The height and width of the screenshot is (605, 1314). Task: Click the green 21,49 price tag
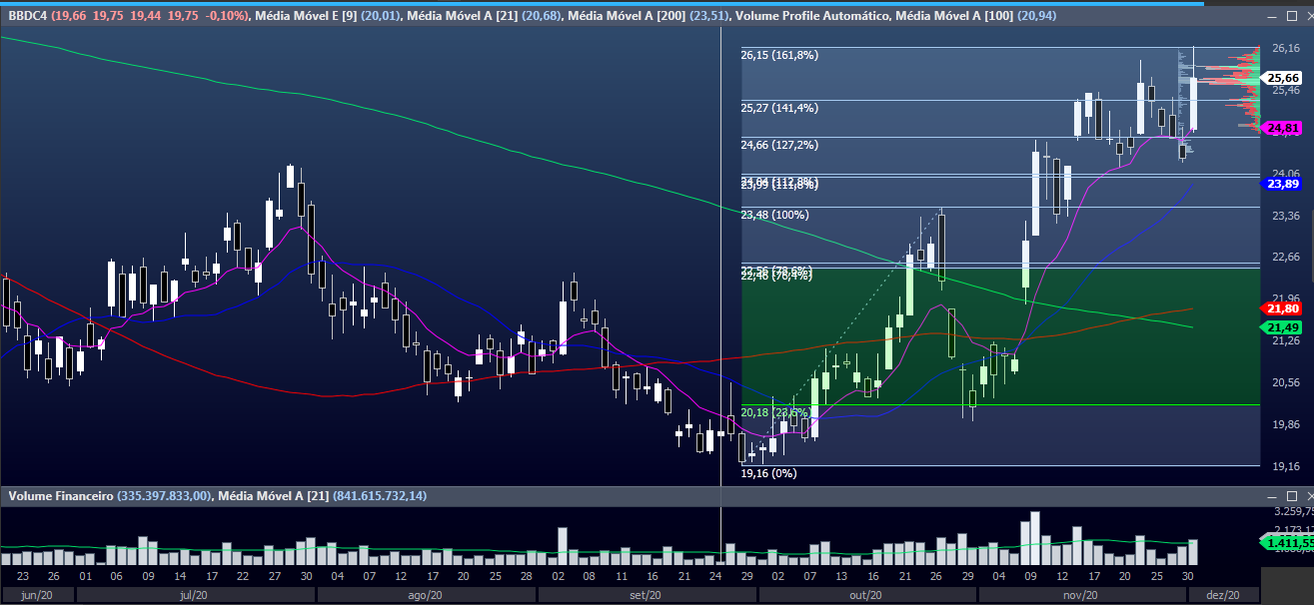tap(1283, 327)
